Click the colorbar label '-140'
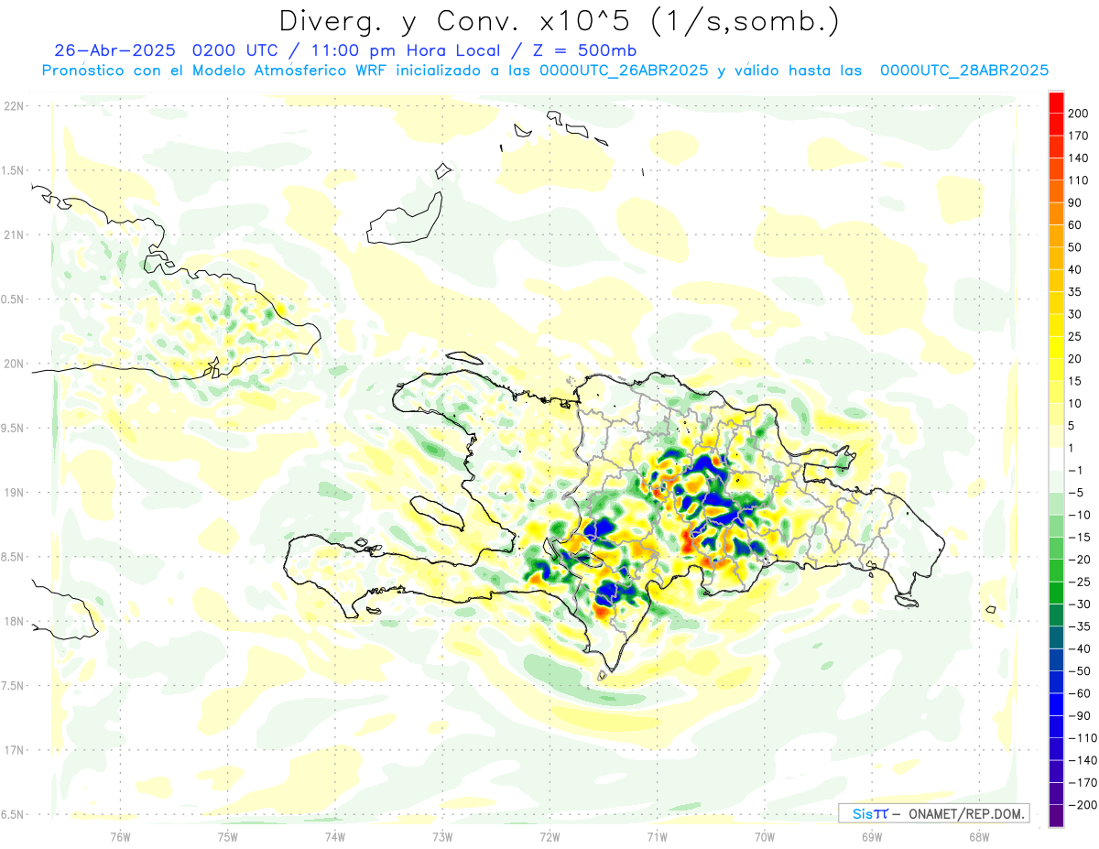Screen dimensions: 1099x849 1082,760
